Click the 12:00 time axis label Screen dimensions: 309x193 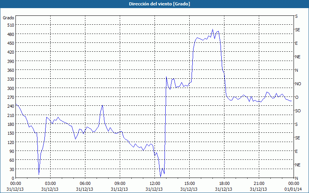tap(154, 184)
